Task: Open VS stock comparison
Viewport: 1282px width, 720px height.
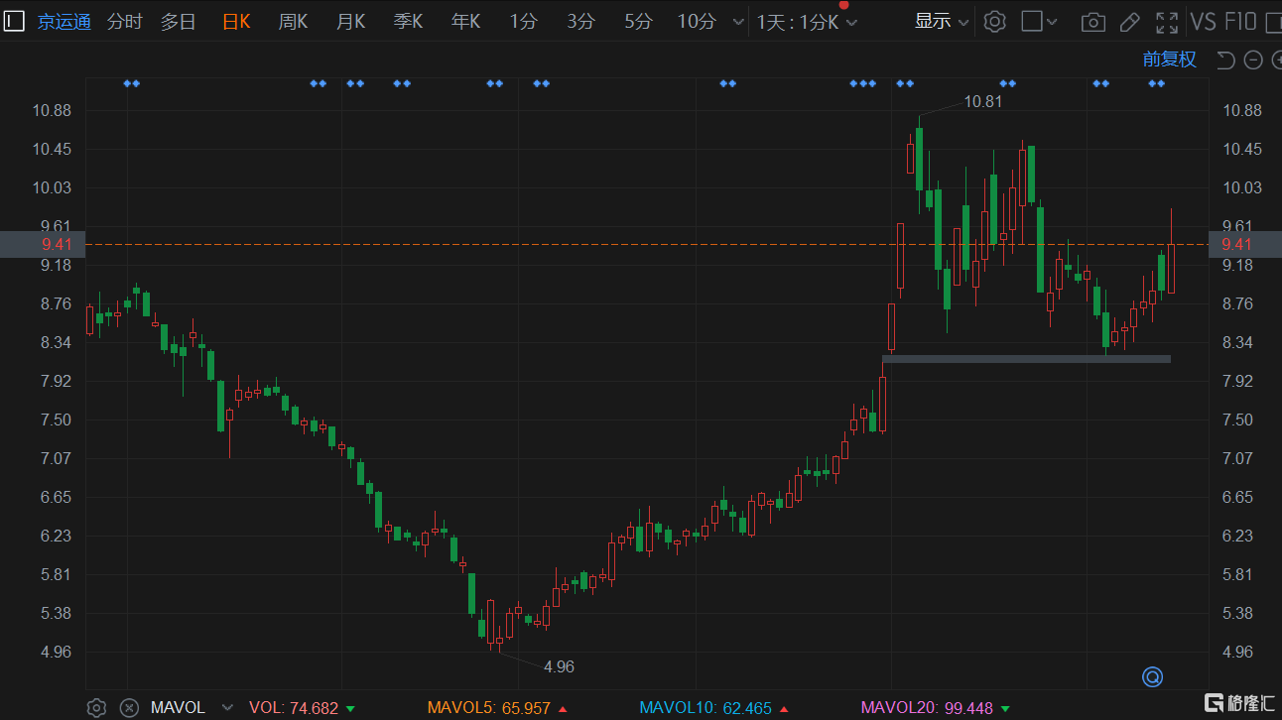Action: coord(1203,22)
